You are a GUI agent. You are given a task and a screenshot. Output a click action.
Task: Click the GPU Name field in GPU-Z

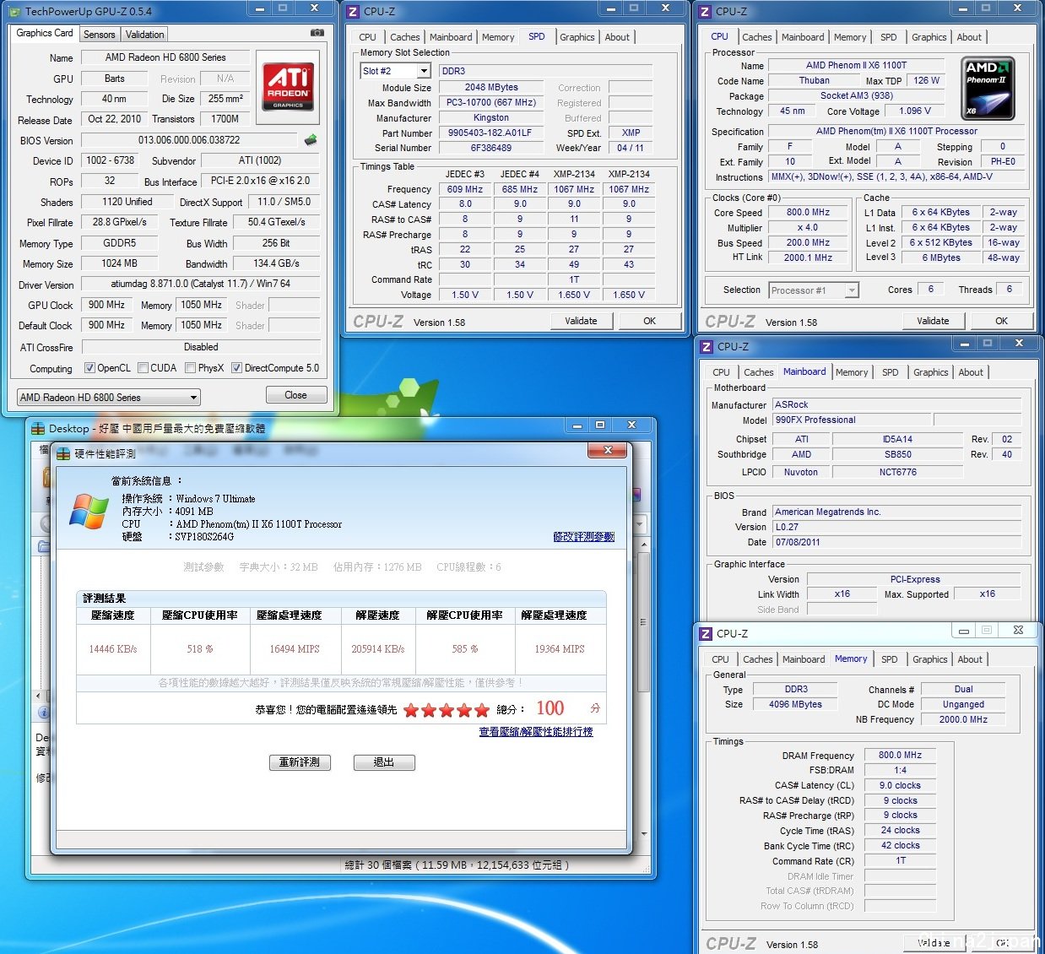coord(165,57)
